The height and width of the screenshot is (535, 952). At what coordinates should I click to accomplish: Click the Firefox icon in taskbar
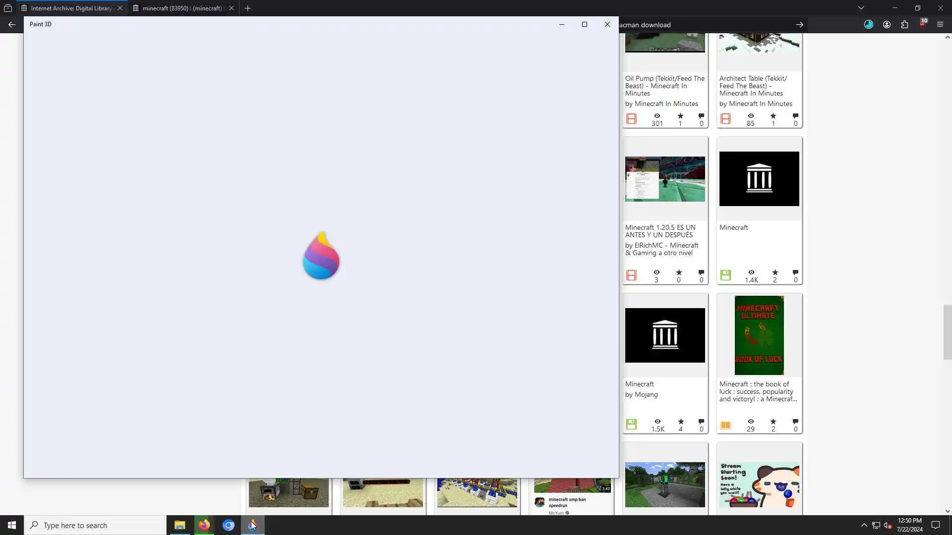click(204, 525)
